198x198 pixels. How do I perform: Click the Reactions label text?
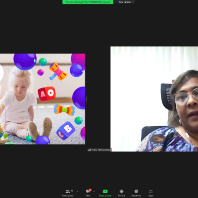coord(136,196)
